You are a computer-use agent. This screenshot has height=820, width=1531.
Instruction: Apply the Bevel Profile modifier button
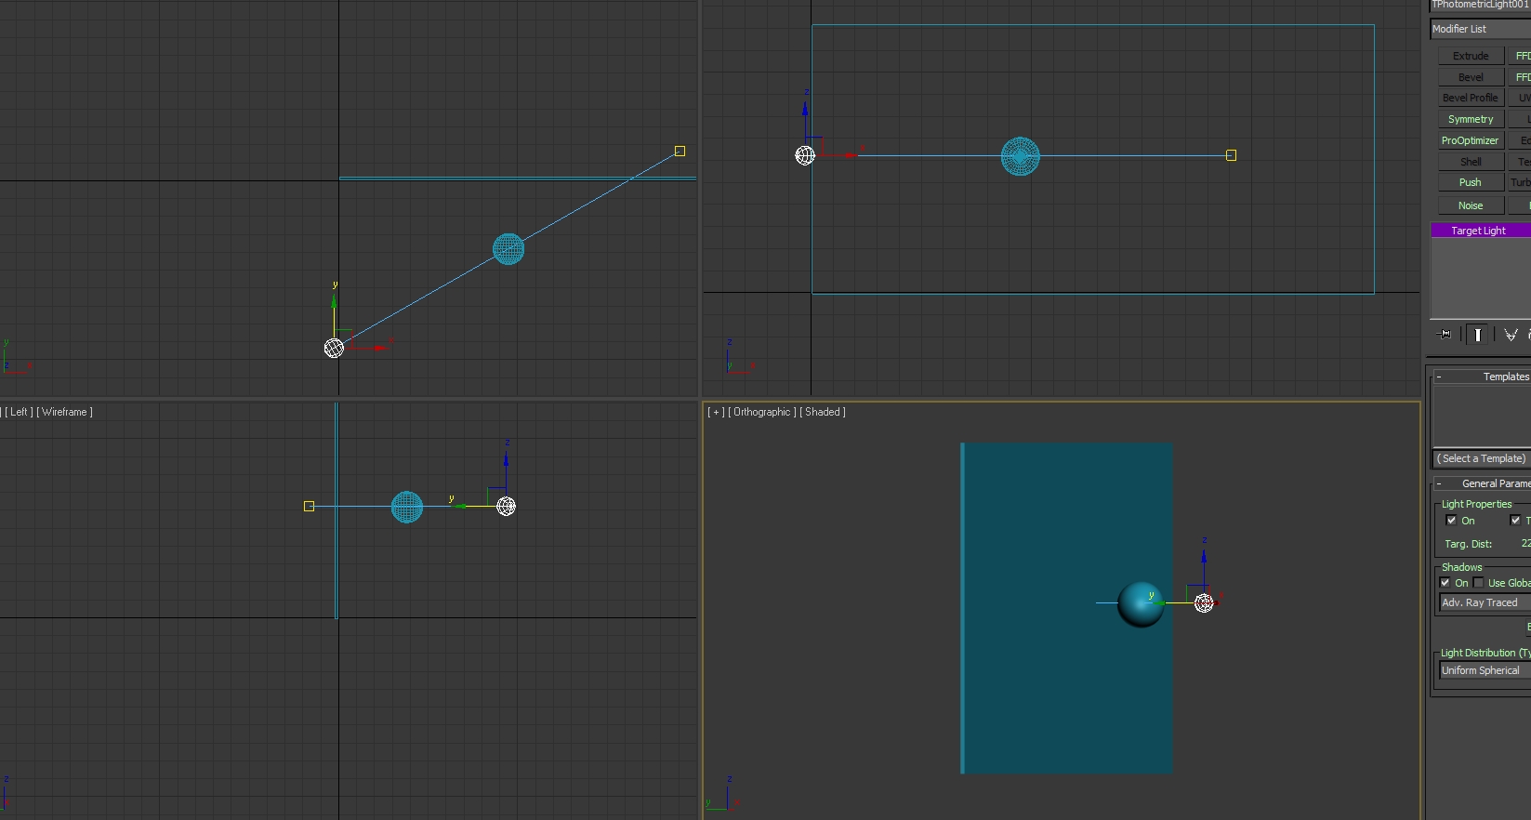pos(1471,98)
